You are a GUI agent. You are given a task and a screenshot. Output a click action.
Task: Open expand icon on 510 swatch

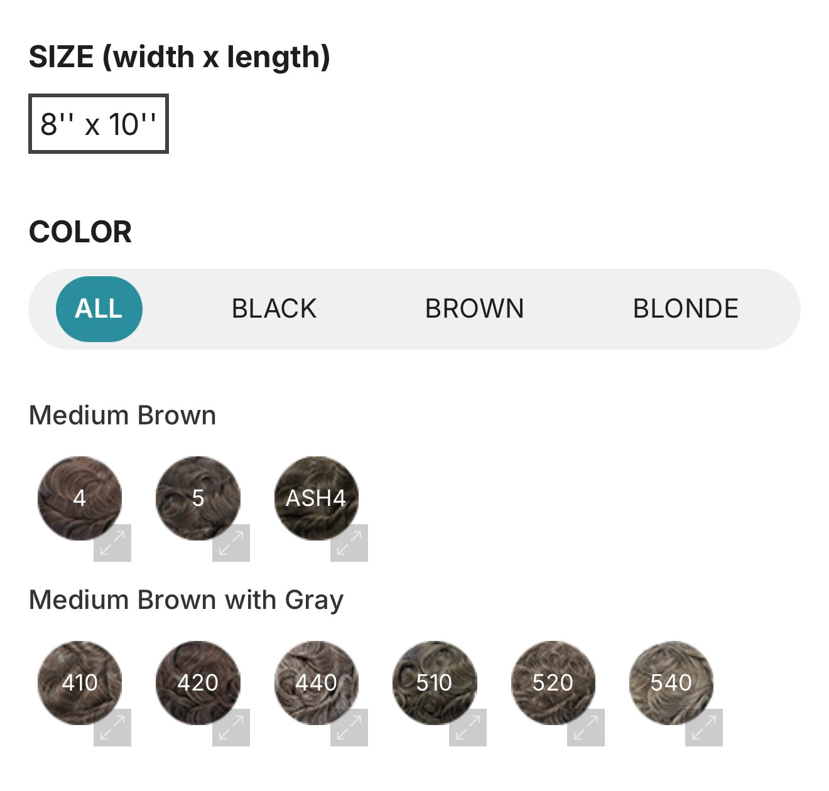coord(468,727)
